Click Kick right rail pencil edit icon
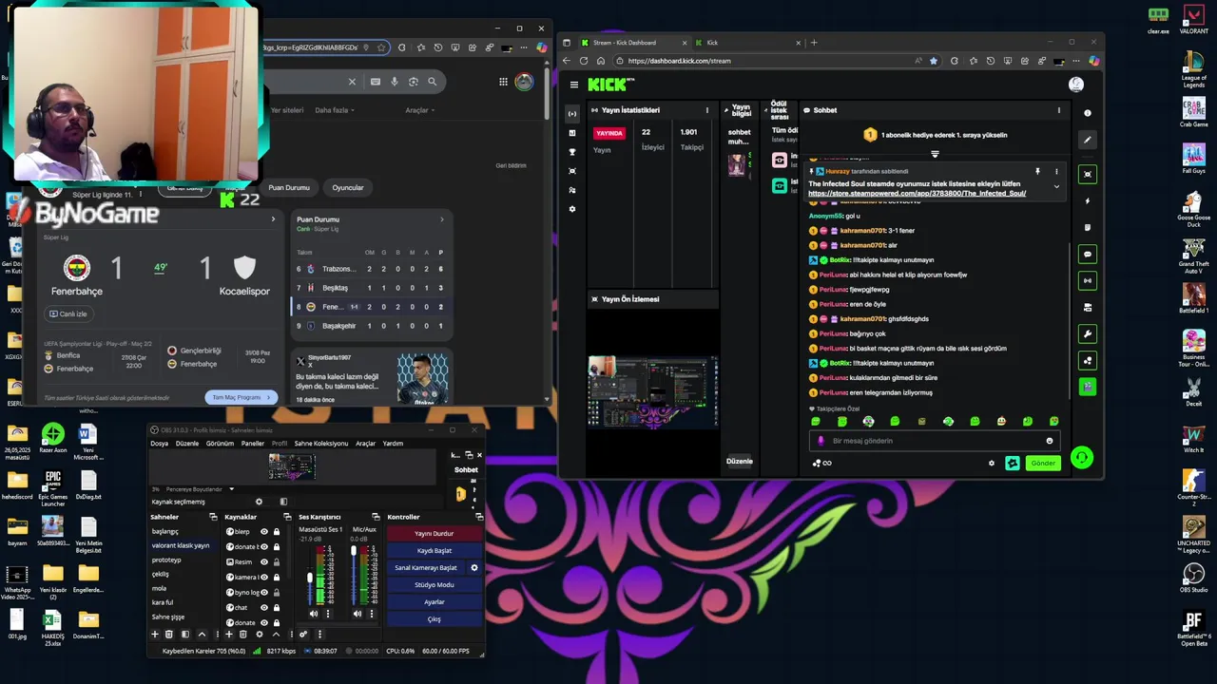 [x=1088, y=140]
